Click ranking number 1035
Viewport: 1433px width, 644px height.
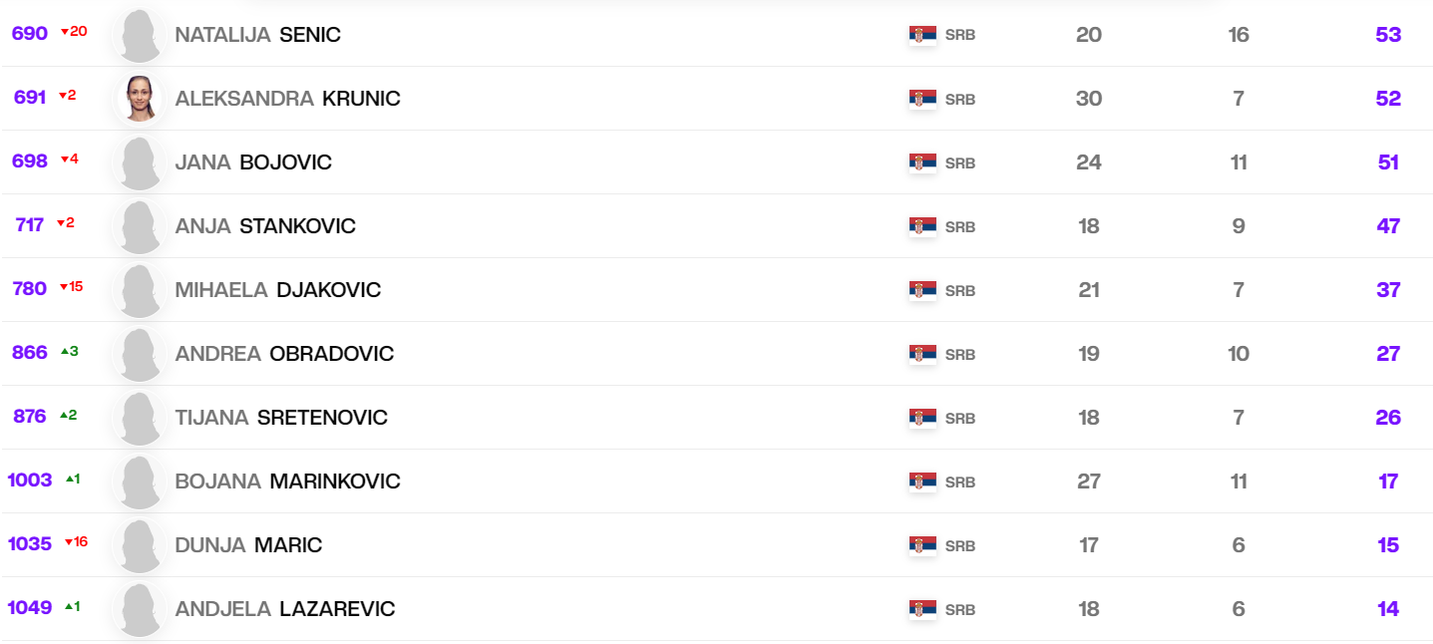point(30,545)
